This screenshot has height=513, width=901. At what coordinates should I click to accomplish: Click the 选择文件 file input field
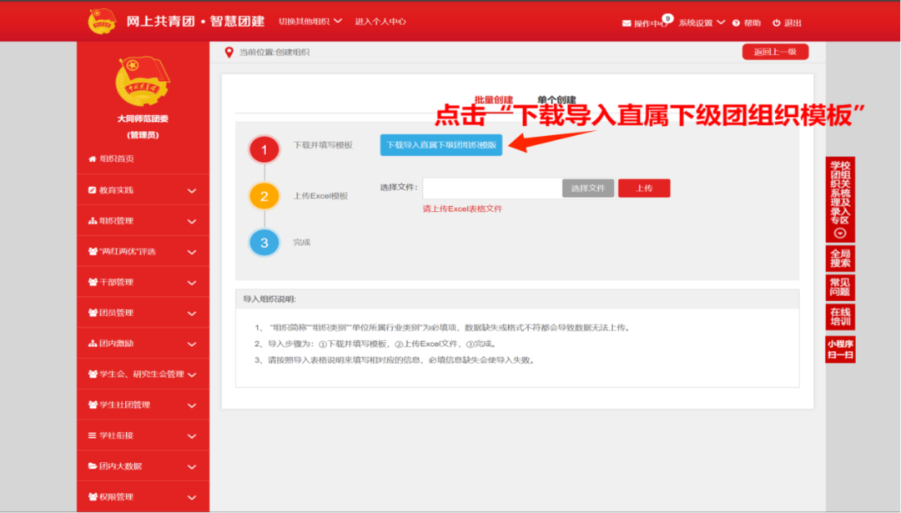[x=587, y=187]
